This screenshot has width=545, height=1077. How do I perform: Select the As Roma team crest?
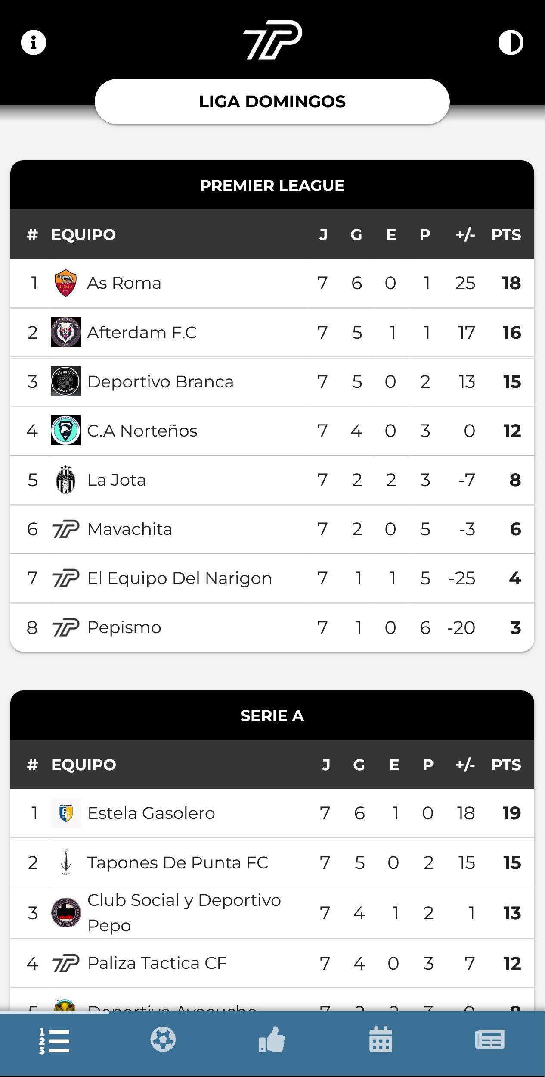coord(65,283)
